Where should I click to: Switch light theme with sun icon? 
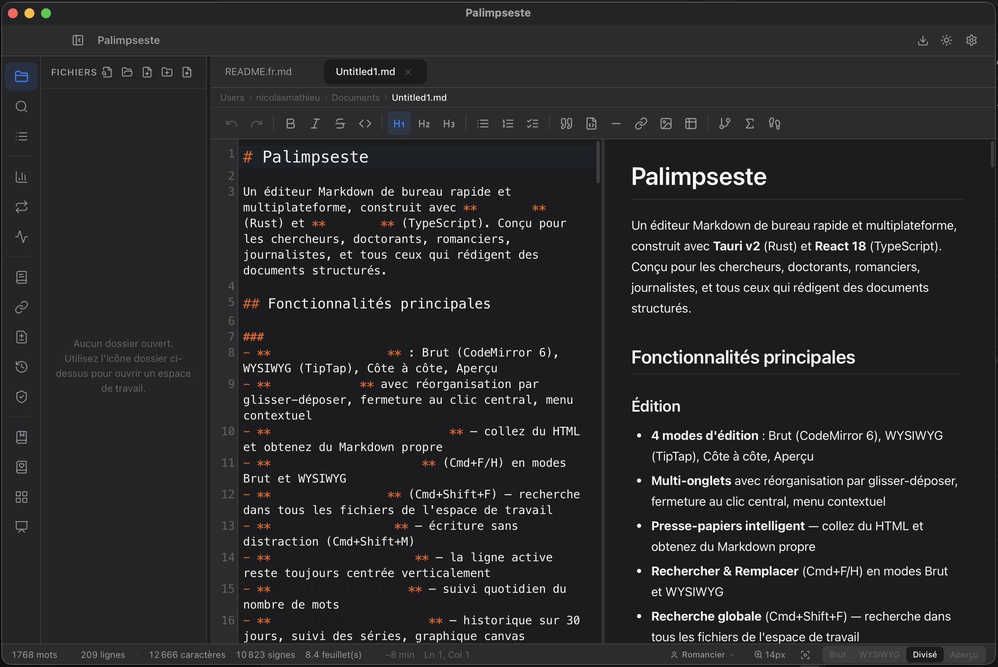(x=947, y=40)
